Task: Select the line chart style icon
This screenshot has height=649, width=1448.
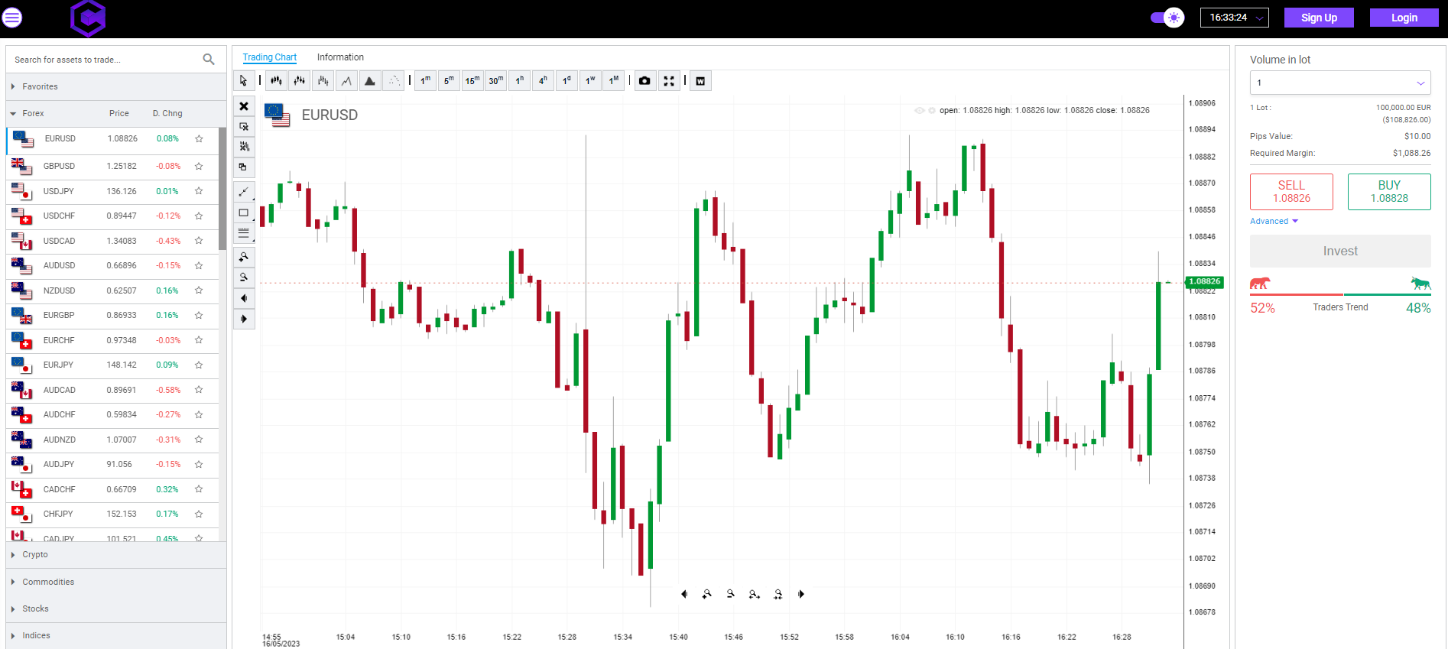Action: click(x=346, y=81)
